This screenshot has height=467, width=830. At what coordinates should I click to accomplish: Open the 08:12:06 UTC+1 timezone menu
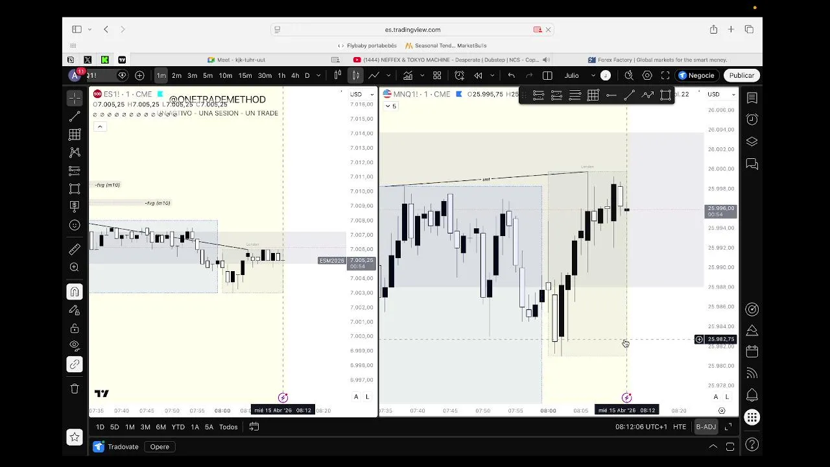(x=641, y=427)
